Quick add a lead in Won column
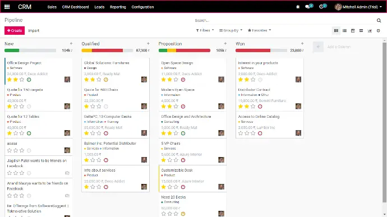Viewport: 387px width, 217px height. point(302,43)
